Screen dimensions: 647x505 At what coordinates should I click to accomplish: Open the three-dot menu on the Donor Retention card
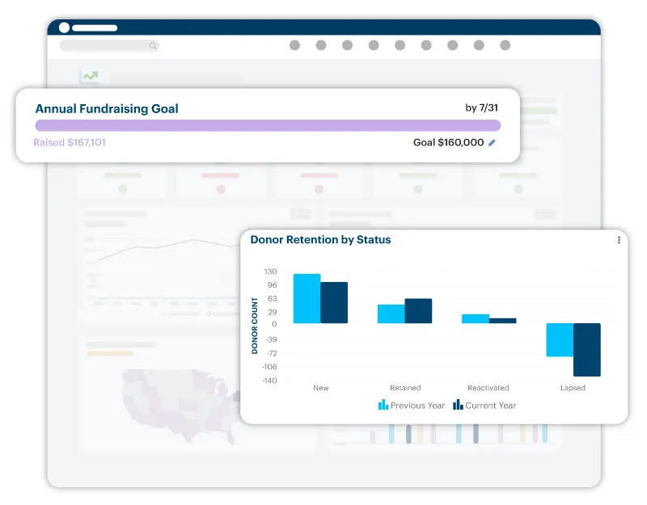click(x=618, y=241)
